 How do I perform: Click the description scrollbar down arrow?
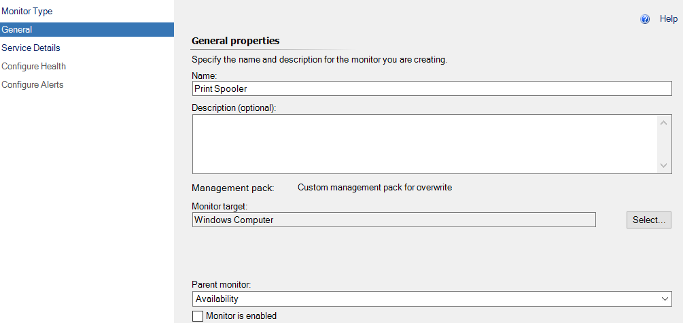click(663, 165)
